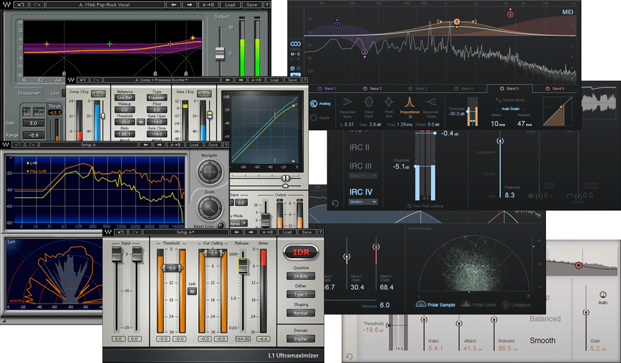Screen dimensions: 621x363
Task: Click the Threshold/Gate Open link arrows button
Action: click(x=140, y=122)
